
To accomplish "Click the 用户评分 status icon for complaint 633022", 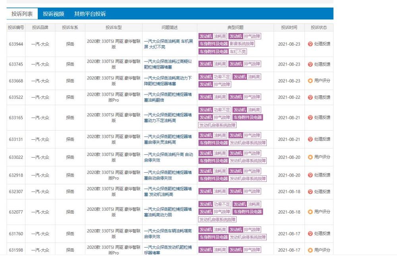I will coord(310,157).
